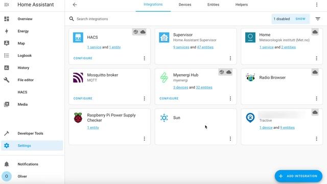Screen dimensions: 327x184
Task: Open HACS 1 entity link
Action: coord(114,47)
